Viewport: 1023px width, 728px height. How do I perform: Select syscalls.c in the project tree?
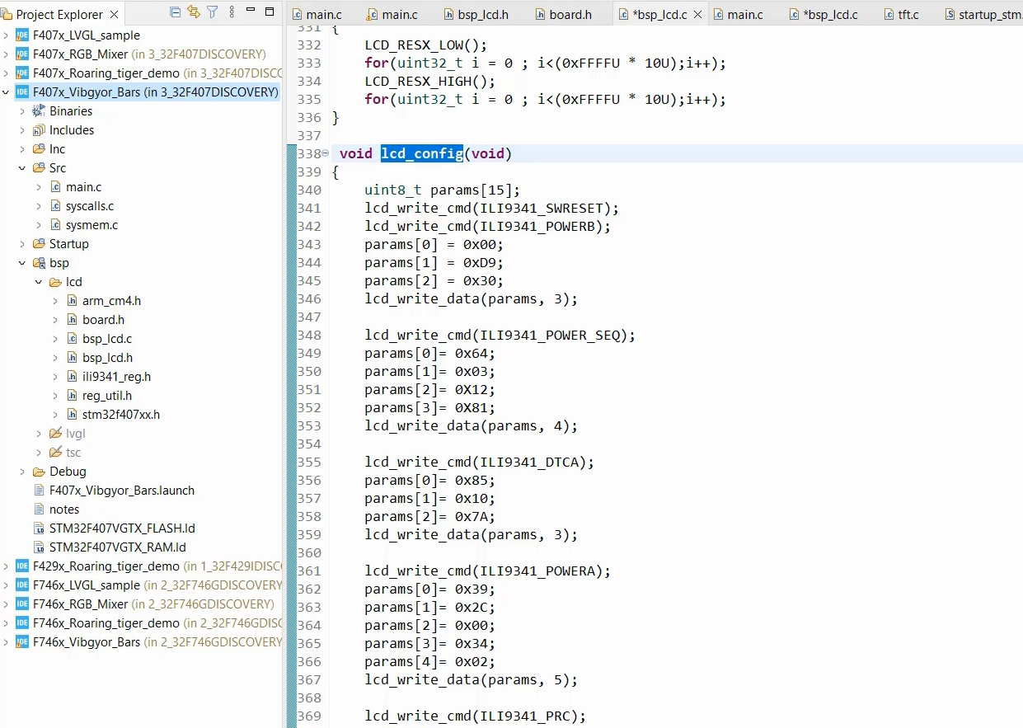pos(90,206)
